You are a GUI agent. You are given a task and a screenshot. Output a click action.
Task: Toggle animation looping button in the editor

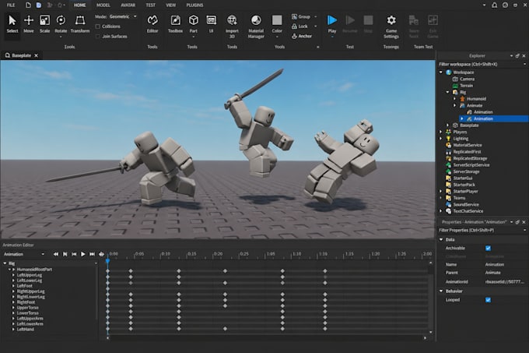point(101,254)
